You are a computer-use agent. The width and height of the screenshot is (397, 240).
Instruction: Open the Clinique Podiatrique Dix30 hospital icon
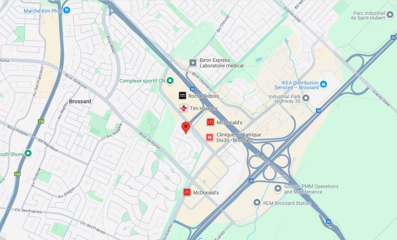tap(210, 138)
